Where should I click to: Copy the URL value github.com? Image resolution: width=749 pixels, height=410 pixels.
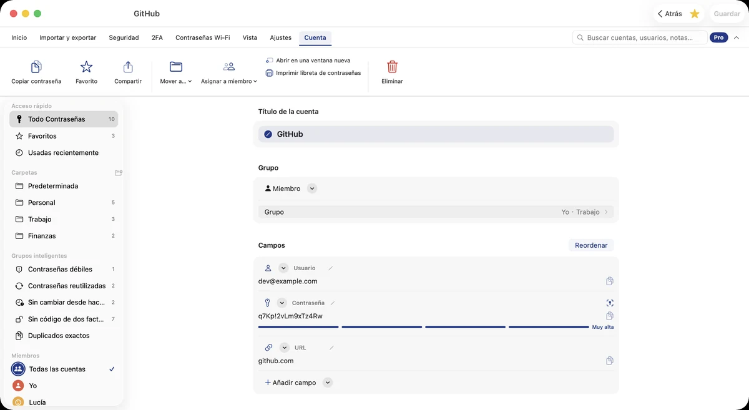click(610, 361)
